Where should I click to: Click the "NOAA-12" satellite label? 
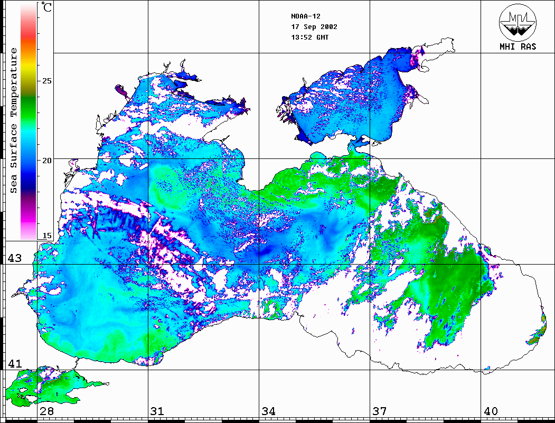click(305, 16)
